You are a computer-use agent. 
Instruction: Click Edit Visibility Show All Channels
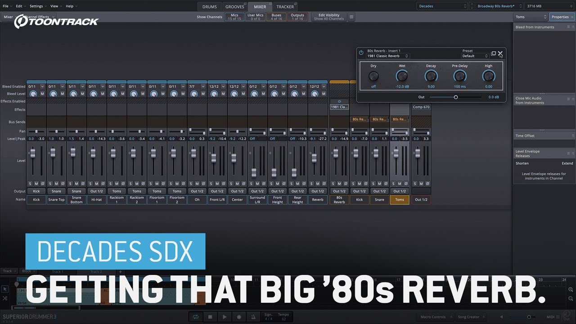(329, 17)
